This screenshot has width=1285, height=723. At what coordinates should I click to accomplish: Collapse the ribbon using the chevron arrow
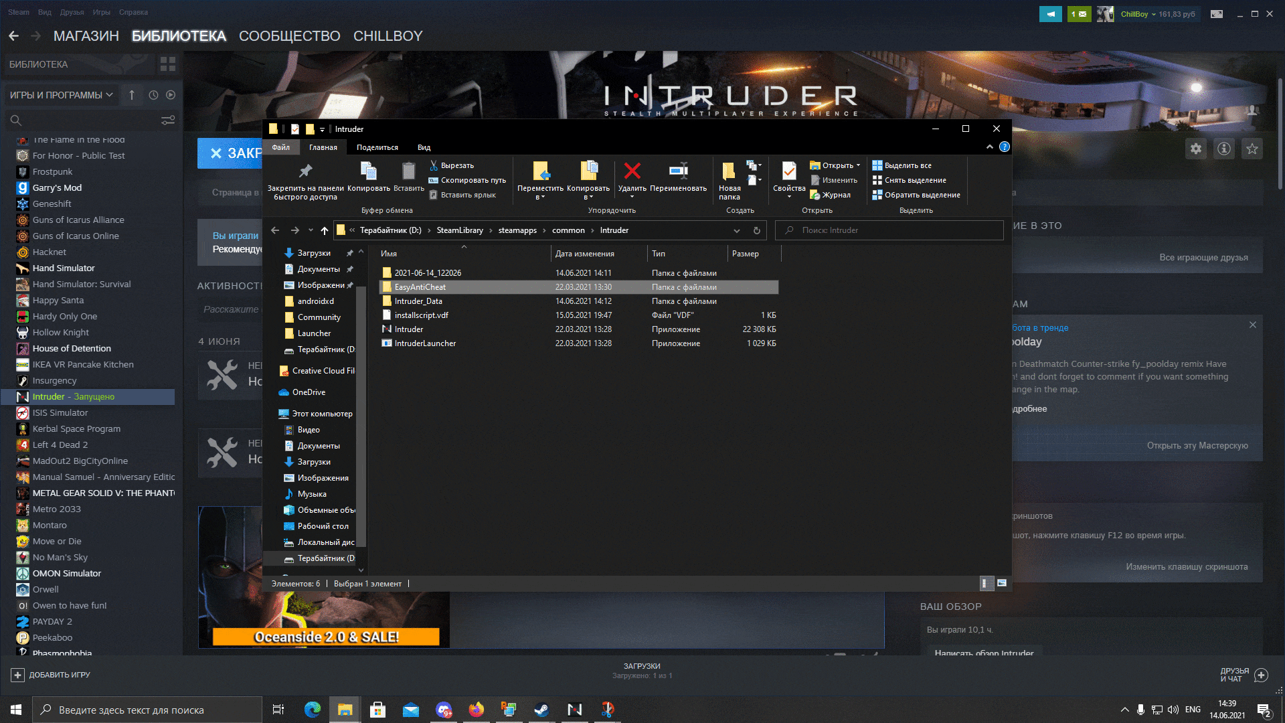[990, 147]
